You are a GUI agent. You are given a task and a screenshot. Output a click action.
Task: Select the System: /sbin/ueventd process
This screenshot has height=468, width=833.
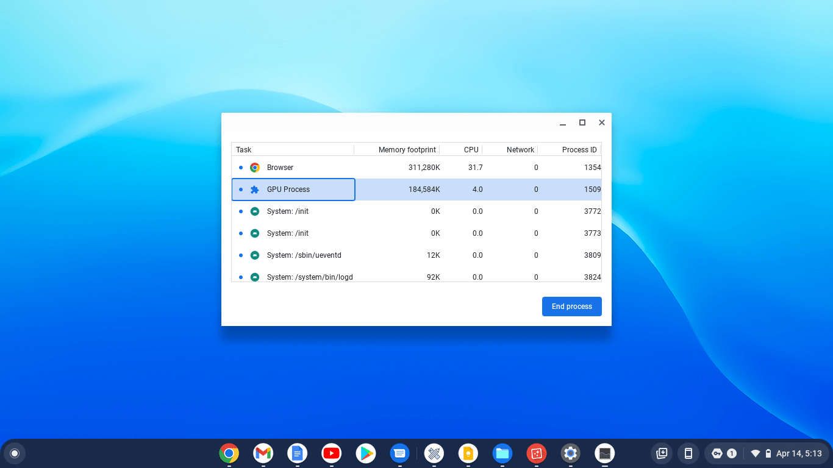(x=305, y=255)
